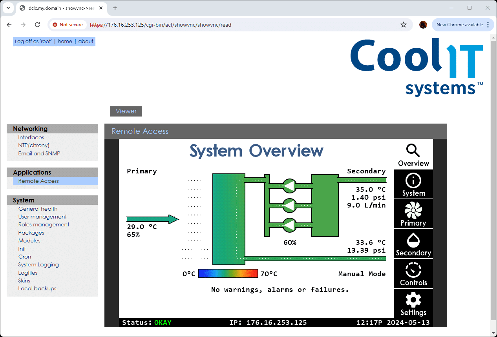Screen dimensions: 497x337
Task: Click the 60% pump speed value
Action: (x=290, y=242)
